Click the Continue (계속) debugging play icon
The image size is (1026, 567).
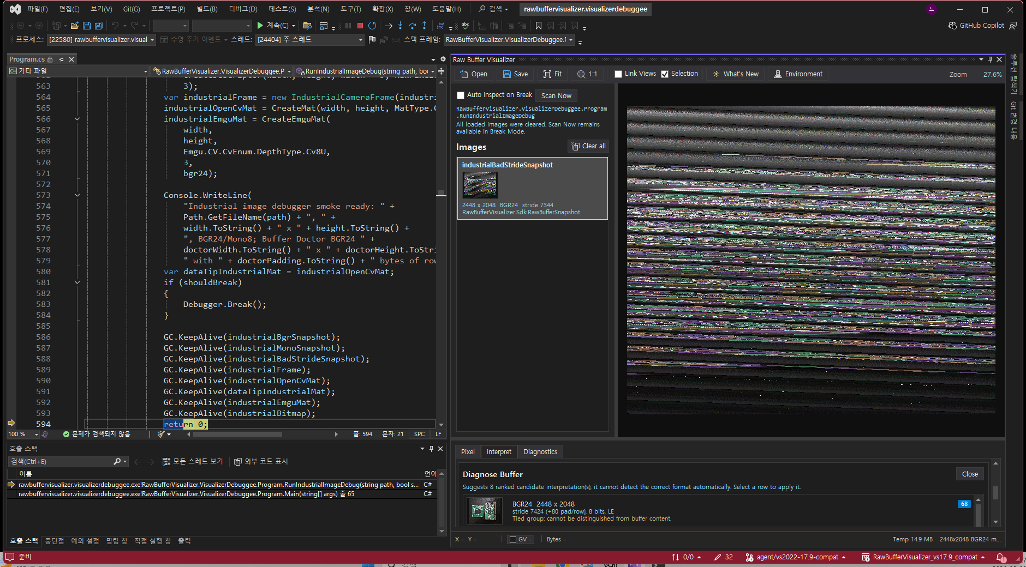(260, 25)
